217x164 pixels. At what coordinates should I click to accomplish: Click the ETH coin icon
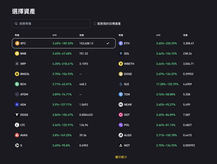(121, 43)
